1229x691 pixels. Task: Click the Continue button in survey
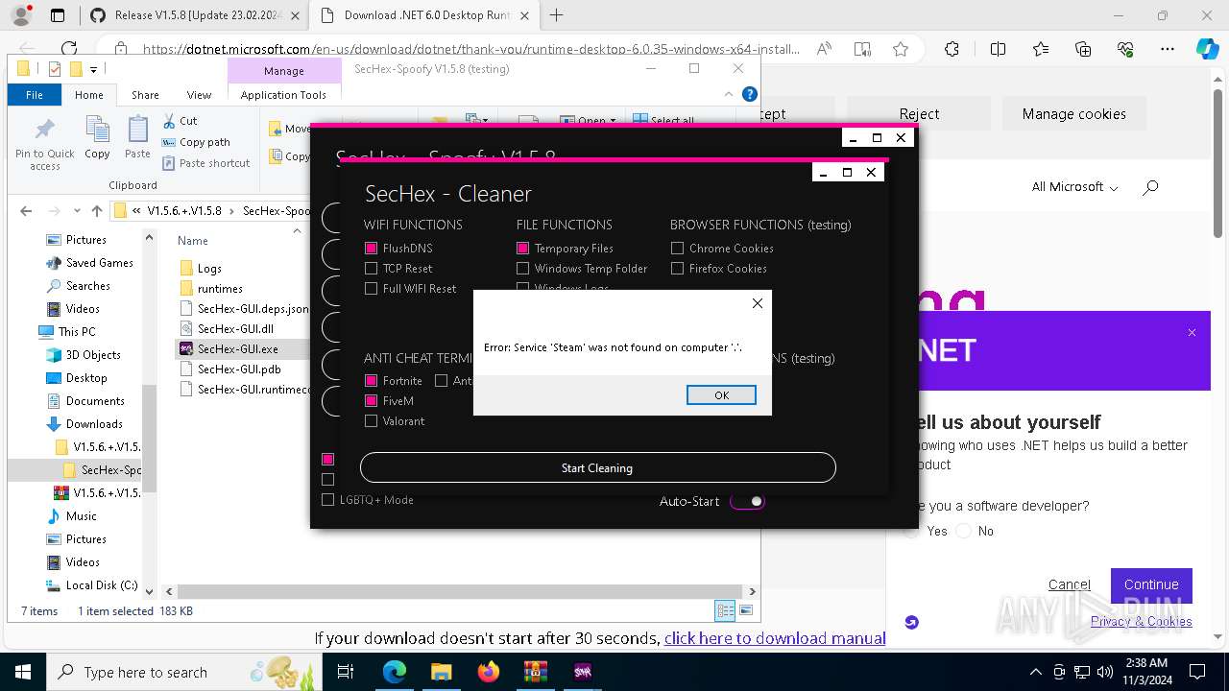coord(1151,584)
